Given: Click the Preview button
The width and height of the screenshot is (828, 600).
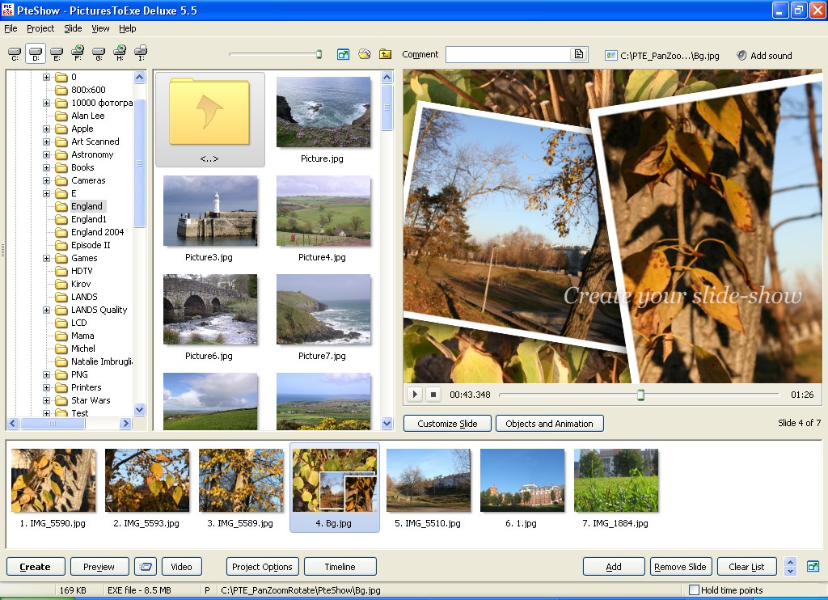Looking at the screenshot, I should pos(99,567).
